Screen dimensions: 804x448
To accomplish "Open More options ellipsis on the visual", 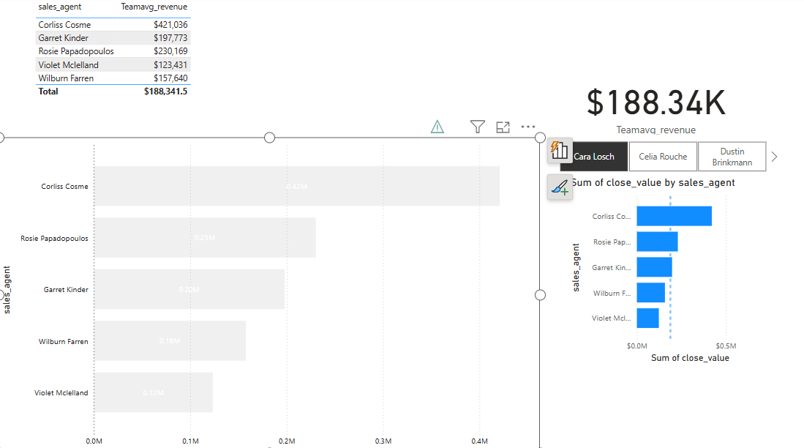I will click(528, 127).
